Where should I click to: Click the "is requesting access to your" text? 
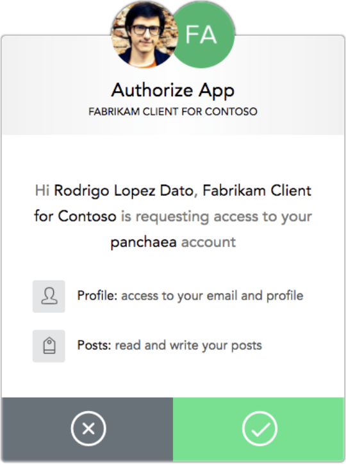pos(217,217)
